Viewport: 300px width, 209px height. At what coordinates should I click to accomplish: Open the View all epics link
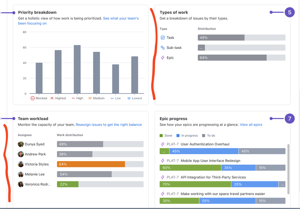pyautogui.click(x=251, y=124)
